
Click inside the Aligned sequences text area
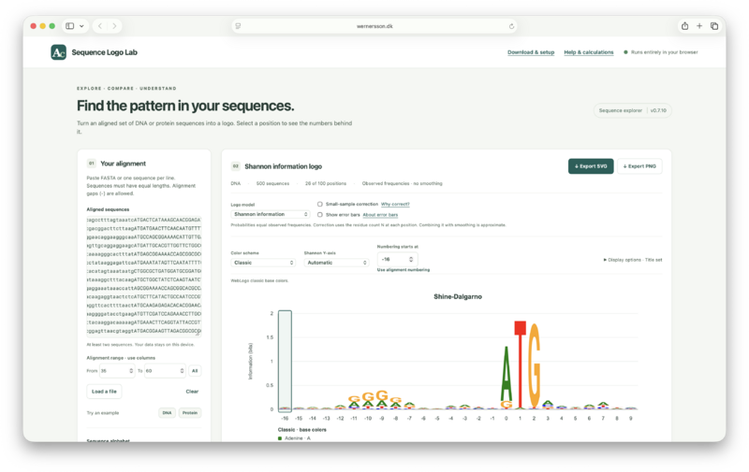[144, 277]
